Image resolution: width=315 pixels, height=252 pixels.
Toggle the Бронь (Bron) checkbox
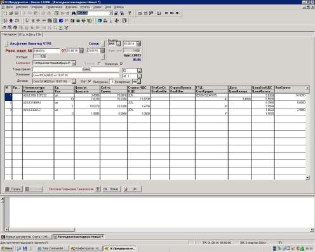(121, 63)
